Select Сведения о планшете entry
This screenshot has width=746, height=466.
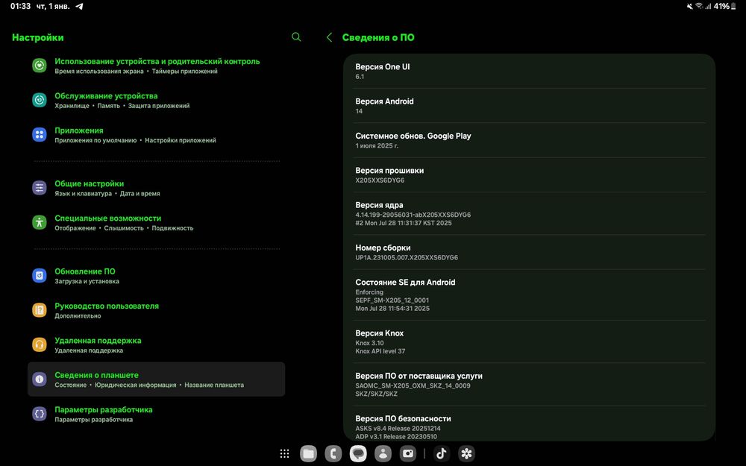(157, 379)
